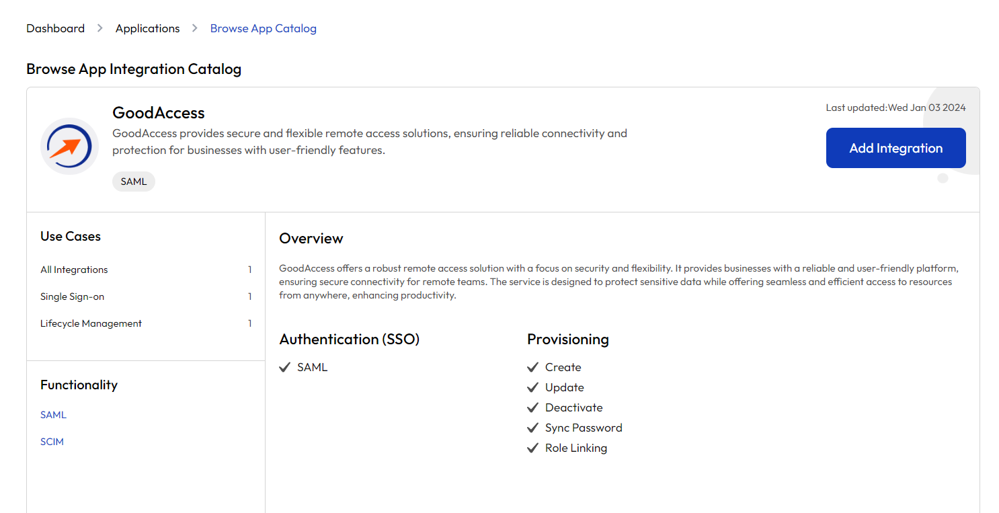Click the Add Integration button
Image resolution: width=999 pixels, height=513 pixels.
[x=895, y=148]
